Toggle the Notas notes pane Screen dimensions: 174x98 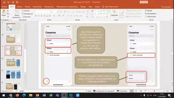tap(88, 91)
